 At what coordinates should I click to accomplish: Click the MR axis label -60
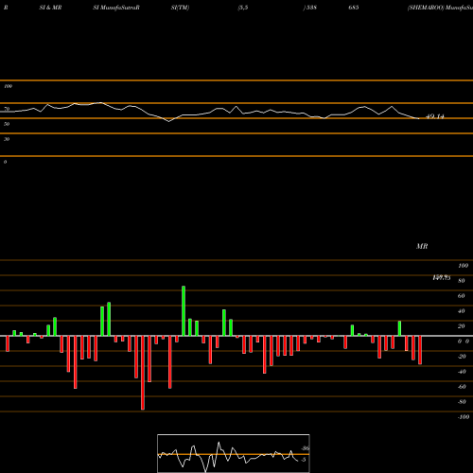(462, 387)
